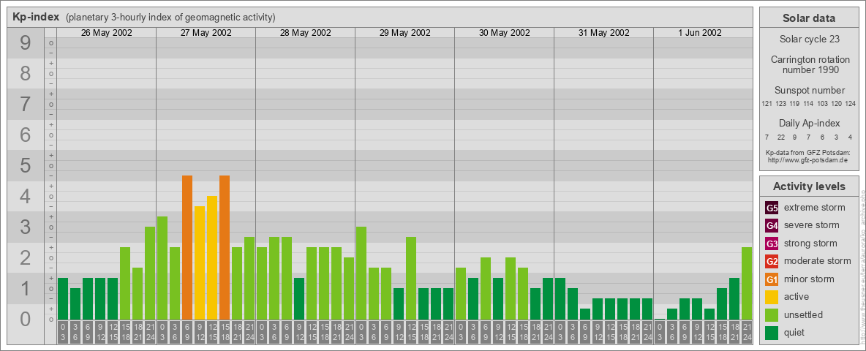
Task: Select the light green unsettled swatch
Action: 772,315
